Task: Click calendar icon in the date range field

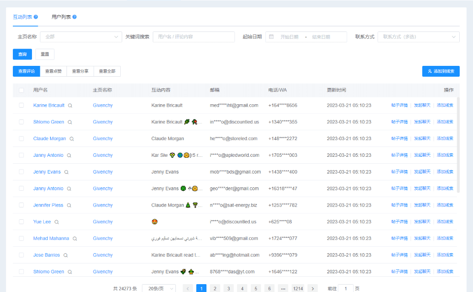Action: [271, 37]
